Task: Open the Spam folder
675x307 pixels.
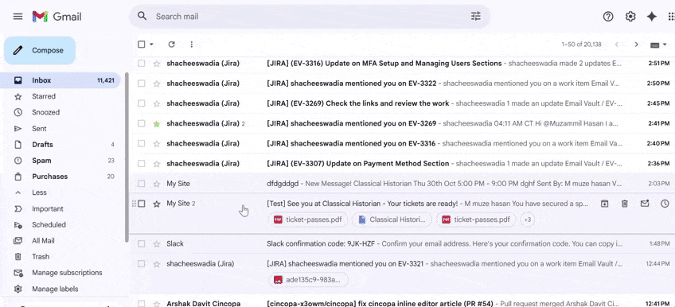Action: [61, 161]
